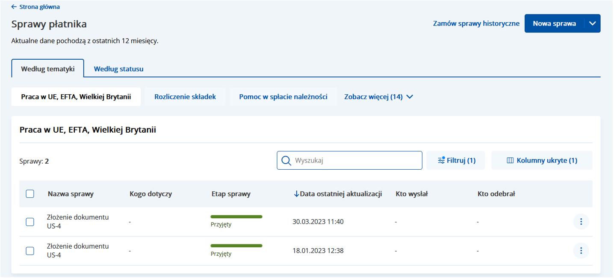
Task: Open the three-dot menu for 18.01.2023 case
Action: (581, 251)
